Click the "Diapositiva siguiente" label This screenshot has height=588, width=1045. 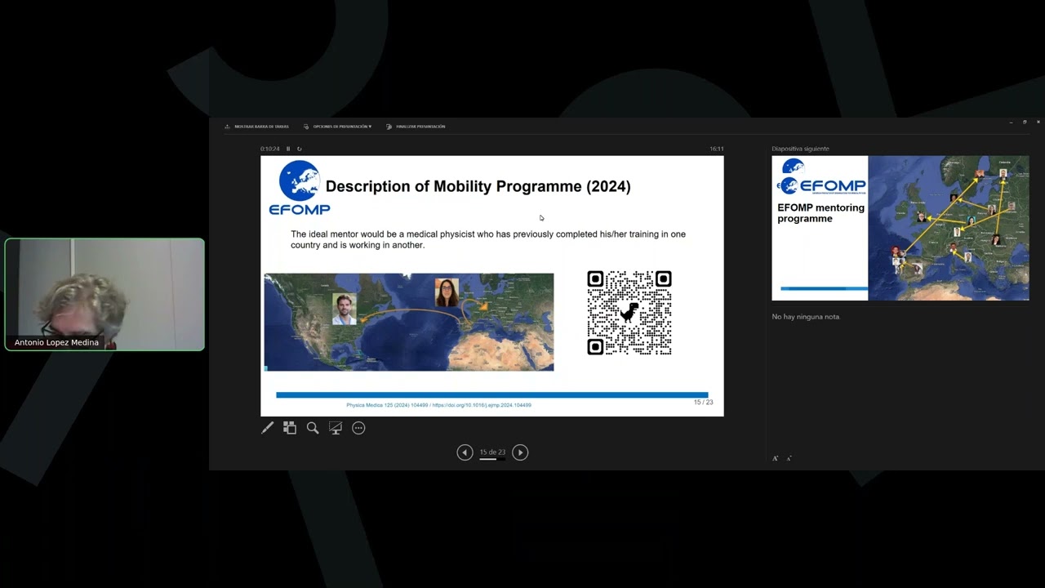pyautogui.click(x=800, y=149)
